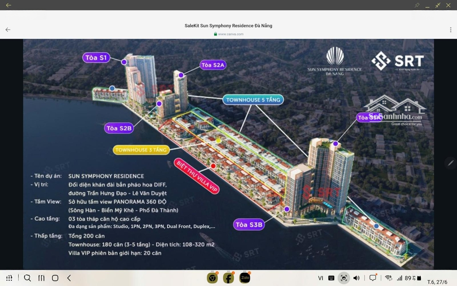Open the notifications speech bubble icon
This screenshot has height=286, width=457.
point(373,278)
